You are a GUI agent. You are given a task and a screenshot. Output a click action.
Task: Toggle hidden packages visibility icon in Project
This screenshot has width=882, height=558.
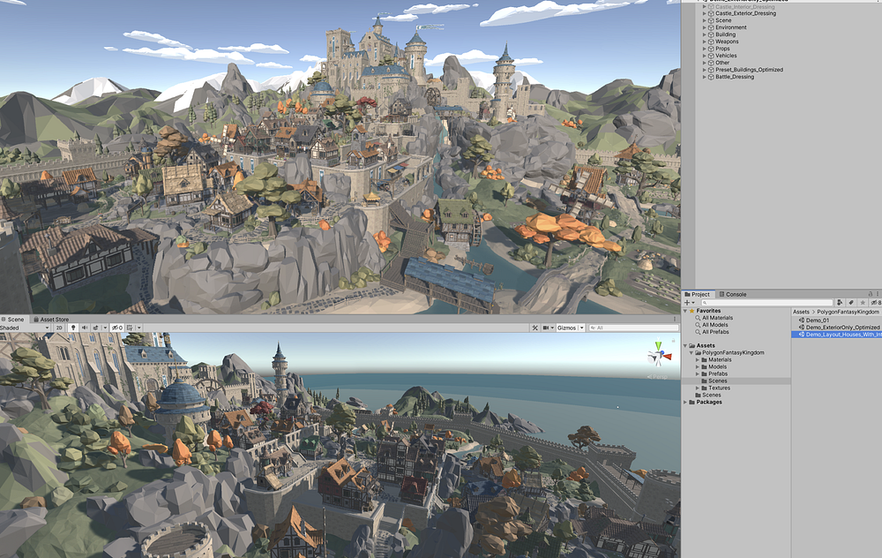click(876, 303)
